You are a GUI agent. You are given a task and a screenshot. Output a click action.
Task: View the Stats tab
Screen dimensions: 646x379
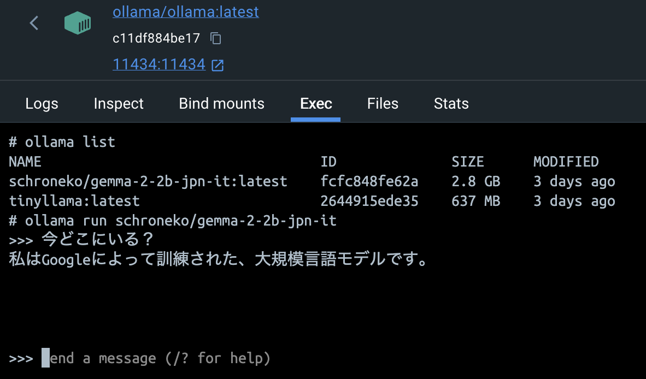pyautogui.click(x=451, y=104)
